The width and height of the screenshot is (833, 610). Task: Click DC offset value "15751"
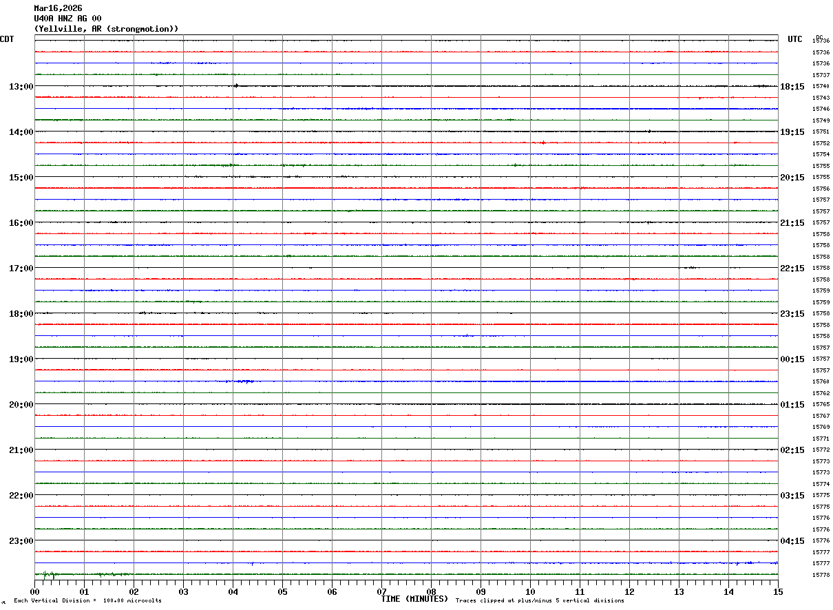pyautogui.click(x=821, y=132)
